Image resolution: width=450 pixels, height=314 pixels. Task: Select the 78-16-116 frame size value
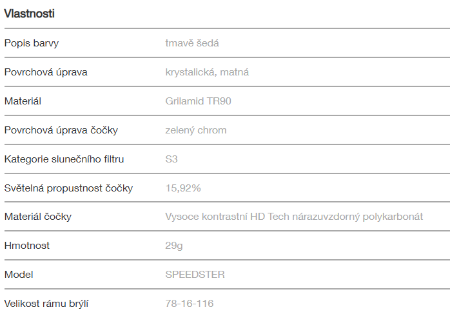point(190,304)
